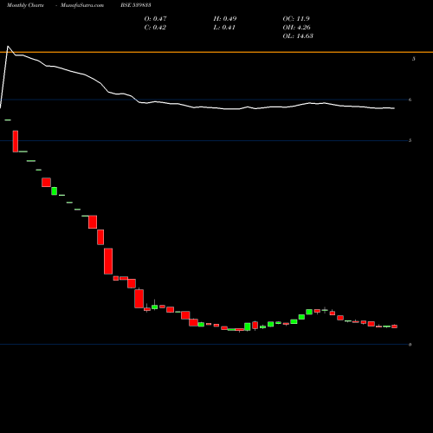
Task: Select the low value "L: 0.41"
Action: pos(224,28)
